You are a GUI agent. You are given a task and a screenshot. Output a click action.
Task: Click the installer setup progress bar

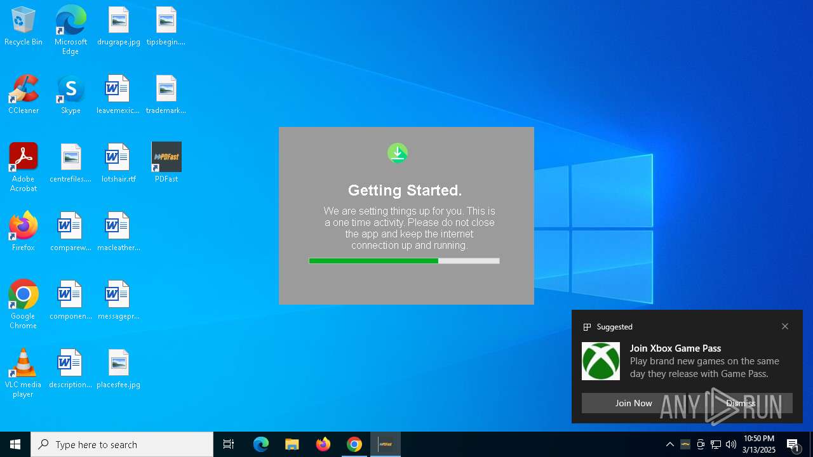404,261
